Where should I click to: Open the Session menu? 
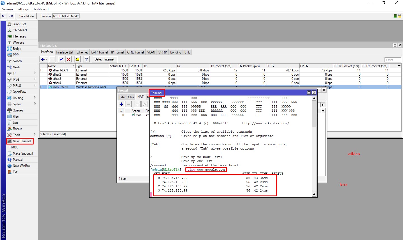(7, 9)
